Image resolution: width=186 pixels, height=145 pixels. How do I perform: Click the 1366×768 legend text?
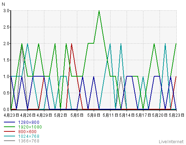[x=29, y=141]
